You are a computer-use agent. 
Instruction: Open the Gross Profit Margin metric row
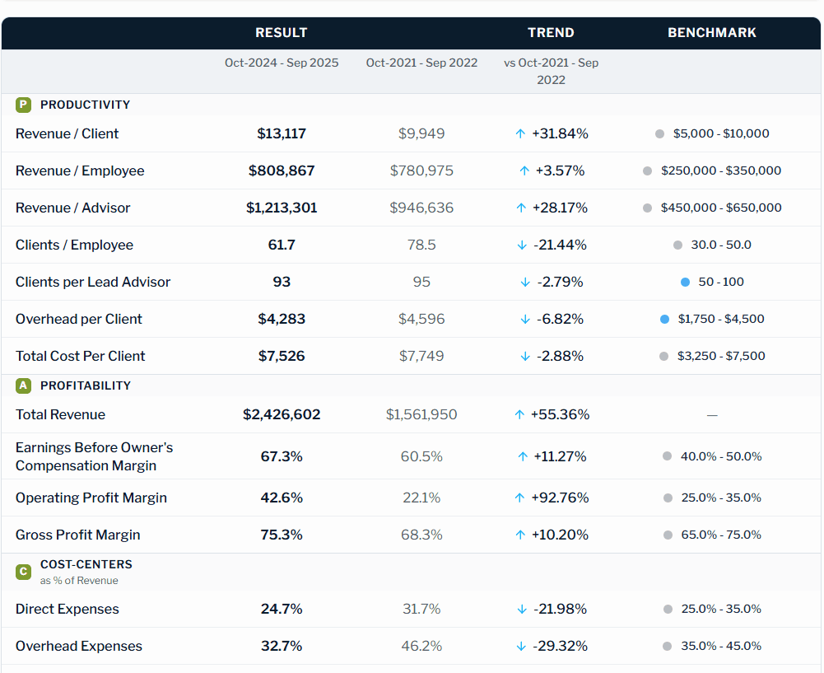[x=76, y=534]
